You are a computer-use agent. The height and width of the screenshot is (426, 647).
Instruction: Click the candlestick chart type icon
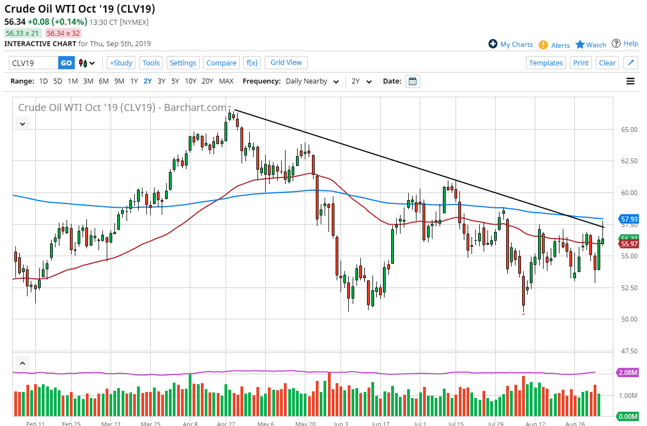pos(84,63)
